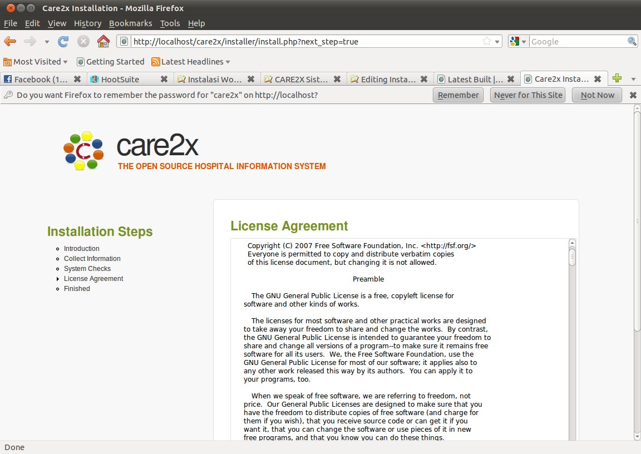The width and height of the screenshot is (641, 454).
Task: Open the Google search engine selector
Action: (519, 41)
